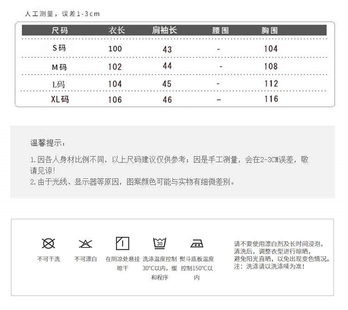Click the 腰围 column header
Image resolution: width=348 pixels, height=310 pixels.
[x=220, y=31]
